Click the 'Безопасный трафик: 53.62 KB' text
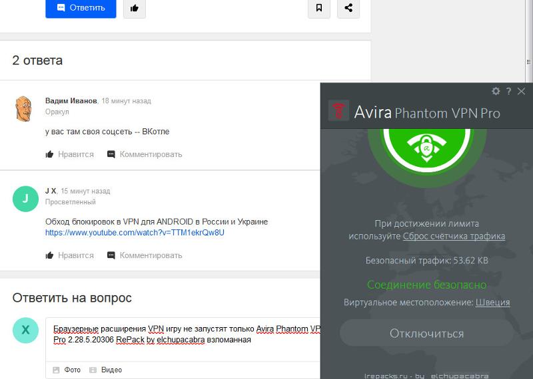This screenshot has width=533, height=379. [426, 261]
